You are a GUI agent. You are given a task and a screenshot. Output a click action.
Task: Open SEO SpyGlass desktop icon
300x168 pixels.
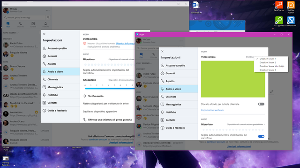pos(279,21)
